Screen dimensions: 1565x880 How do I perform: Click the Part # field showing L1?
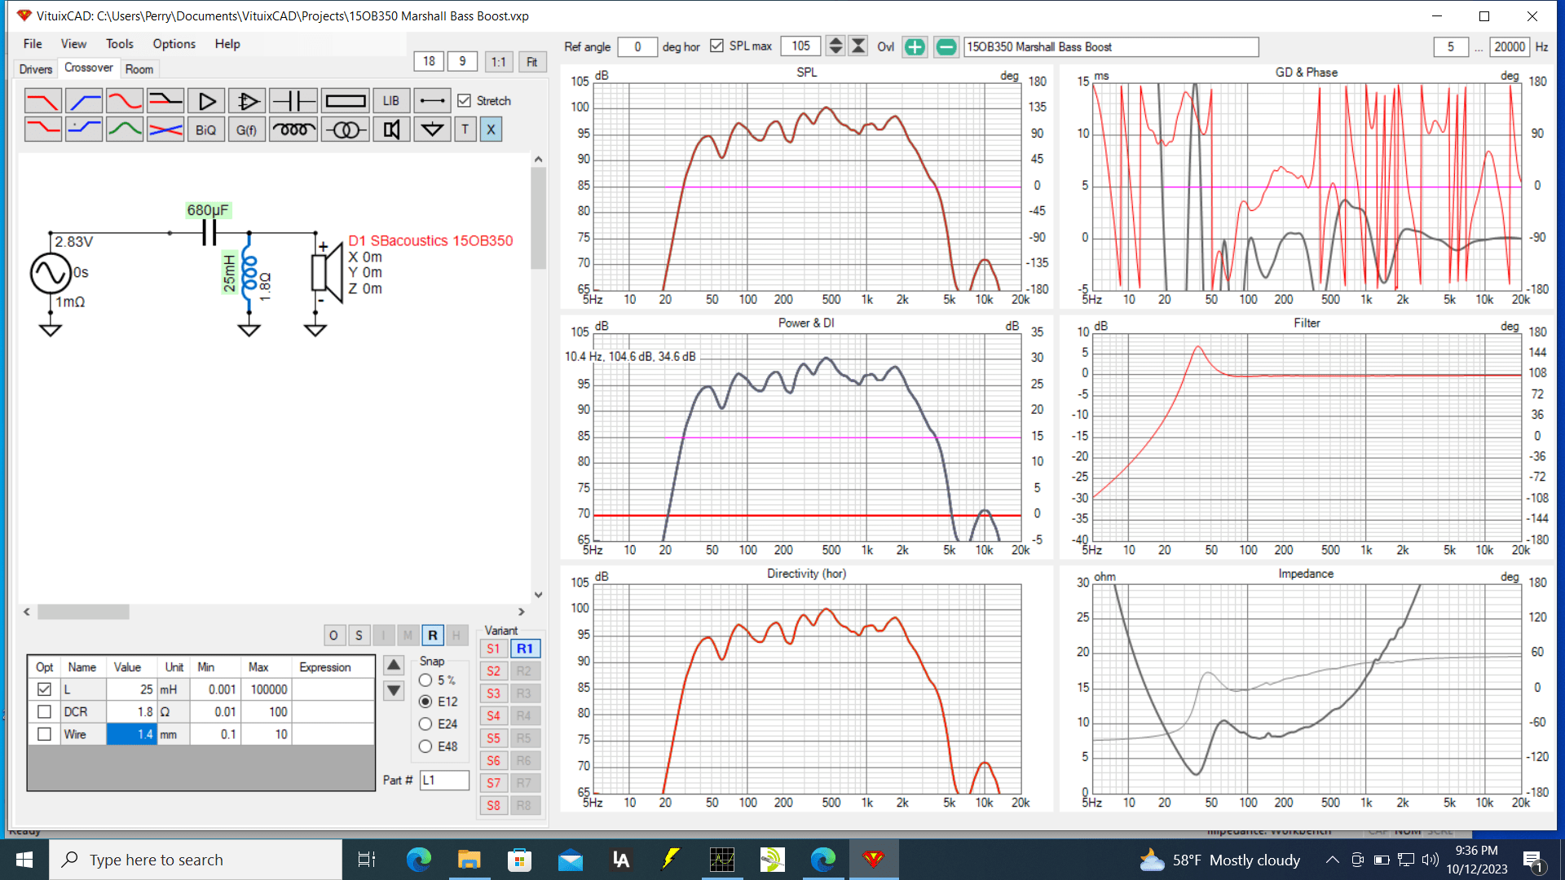click(445, 781)
